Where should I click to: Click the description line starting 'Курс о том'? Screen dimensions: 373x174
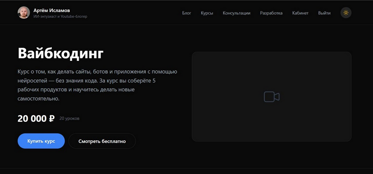tap(97, 71)
